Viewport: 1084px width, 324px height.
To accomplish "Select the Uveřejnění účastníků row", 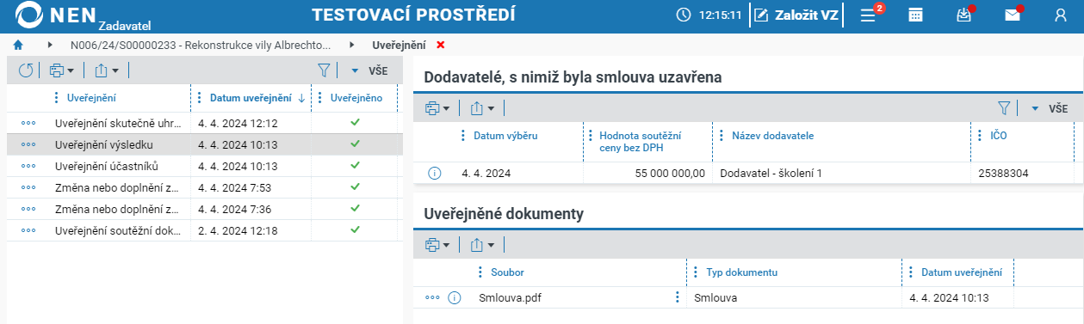I will [x=205, y=166].
